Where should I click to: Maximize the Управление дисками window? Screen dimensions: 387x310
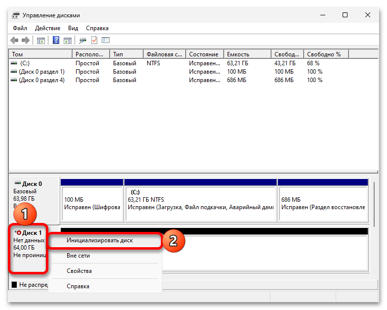[345, 15]
